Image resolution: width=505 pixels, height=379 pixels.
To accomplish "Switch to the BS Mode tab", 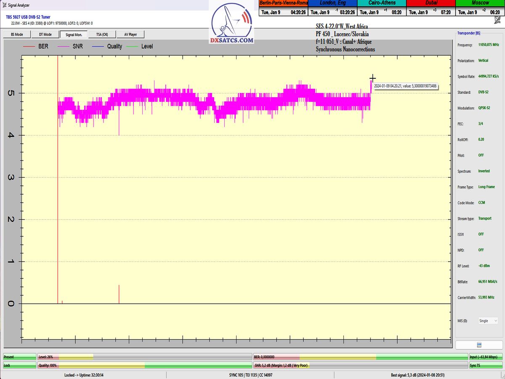I will [16, 35].
